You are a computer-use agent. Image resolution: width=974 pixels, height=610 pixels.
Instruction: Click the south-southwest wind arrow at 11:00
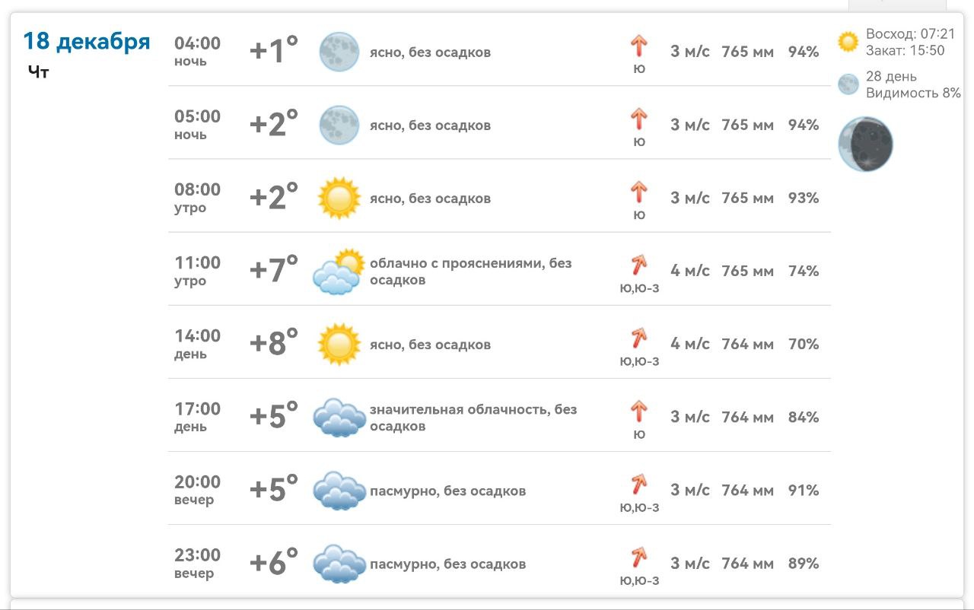[x=638, y=265]
